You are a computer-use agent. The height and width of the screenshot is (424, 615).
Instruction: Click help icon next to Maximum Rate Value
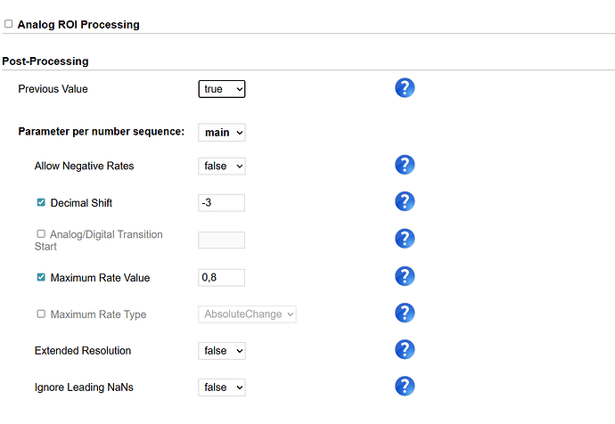(405, 277)
